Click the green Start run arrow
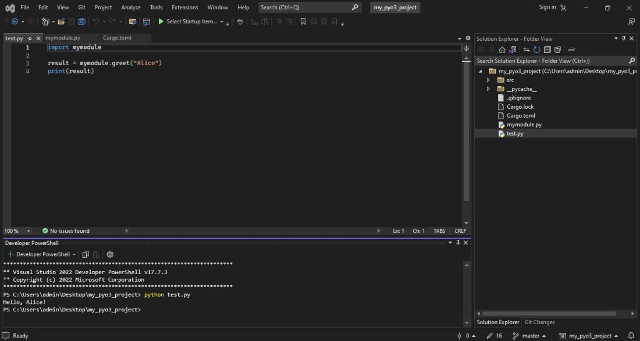This screenshot has width=640, height=341. (x=161, y=22)
